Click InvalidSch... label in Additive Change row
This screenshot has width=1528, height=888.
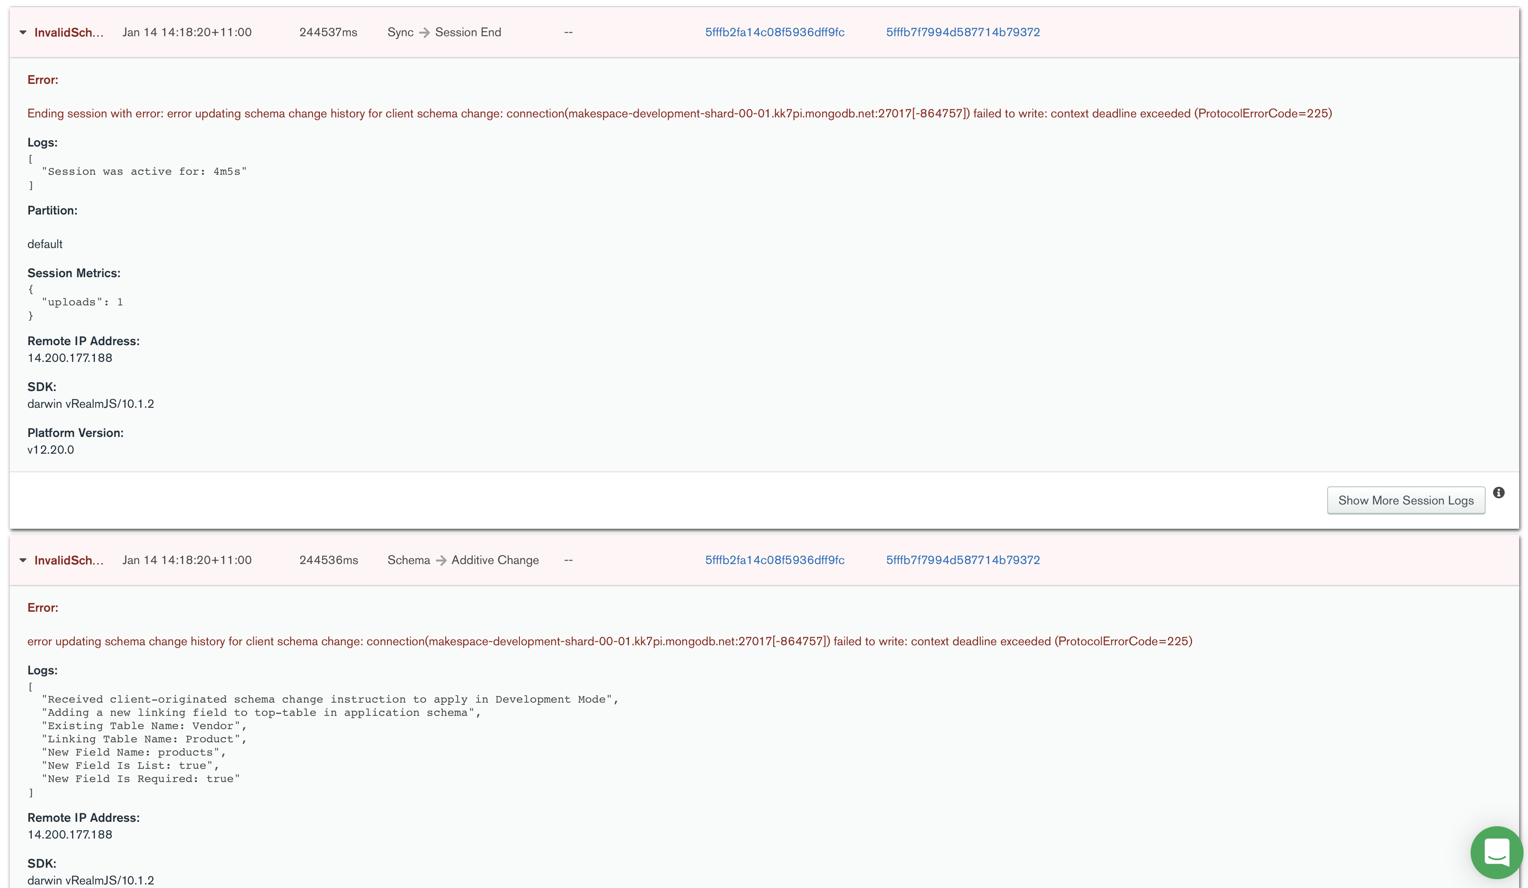[x=68, y=561]
